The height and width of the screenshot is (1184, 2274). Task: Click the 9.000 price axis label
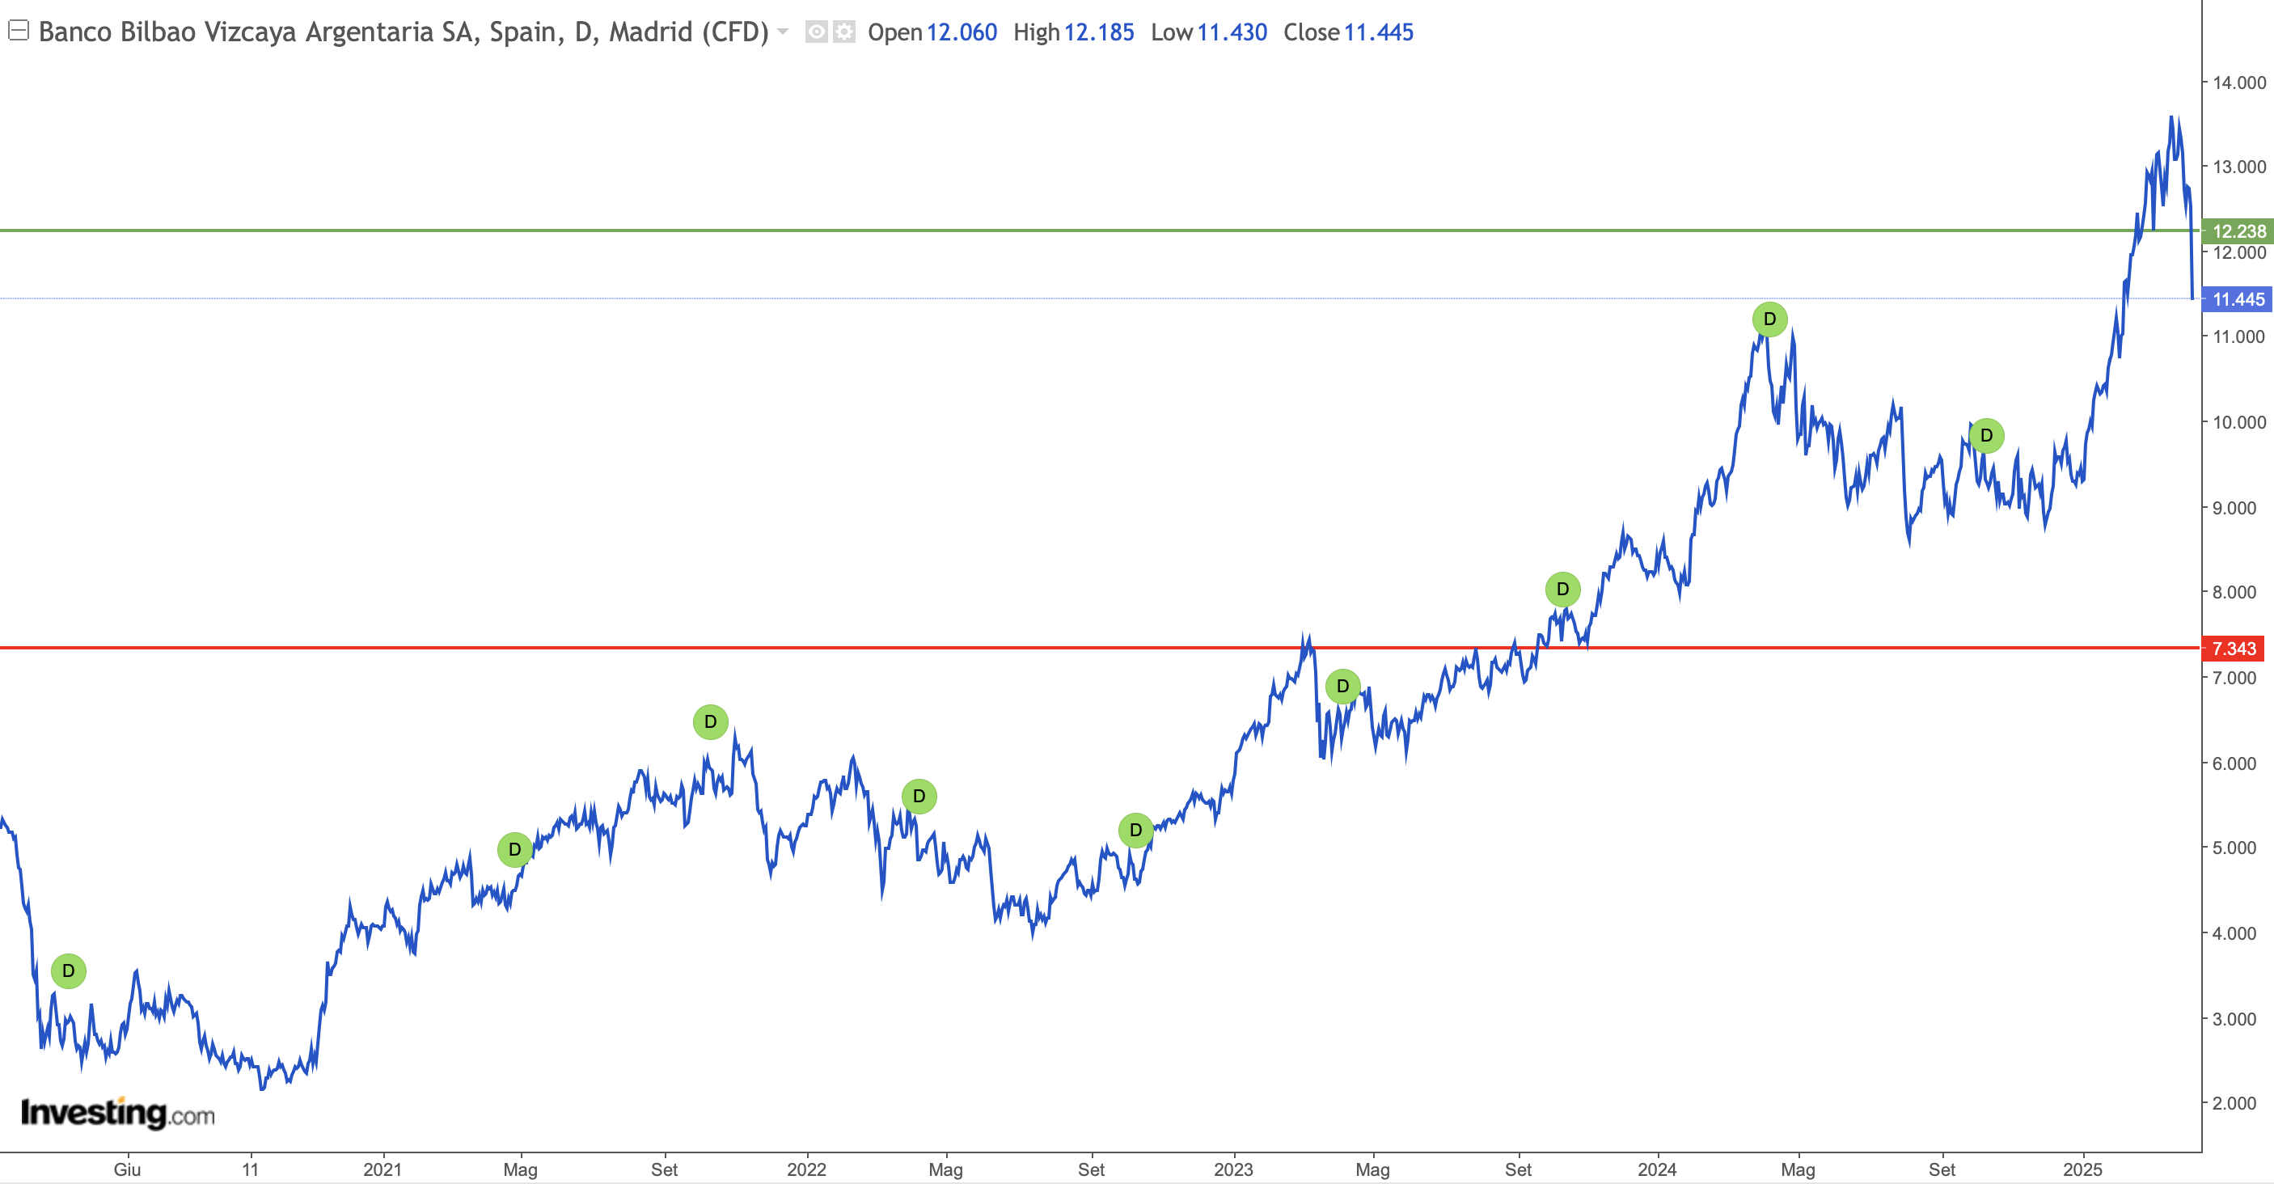point(2234,508)
